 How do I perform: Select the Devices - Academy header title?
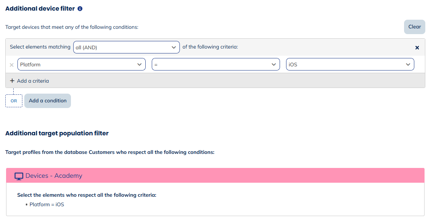54,176
